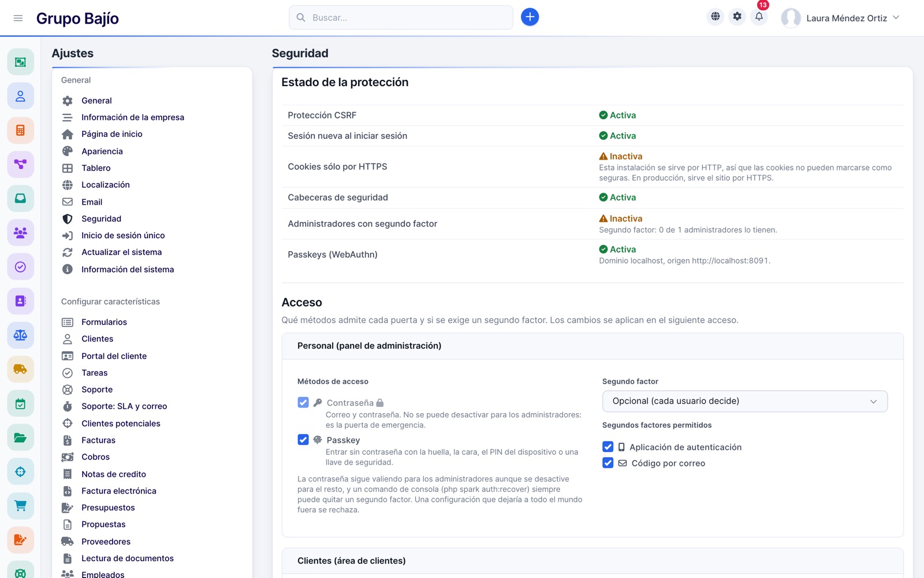The height and width of the screenshot is (578, 924).
Task: Open the hamburger menu
Action: [x=18, y=18]
